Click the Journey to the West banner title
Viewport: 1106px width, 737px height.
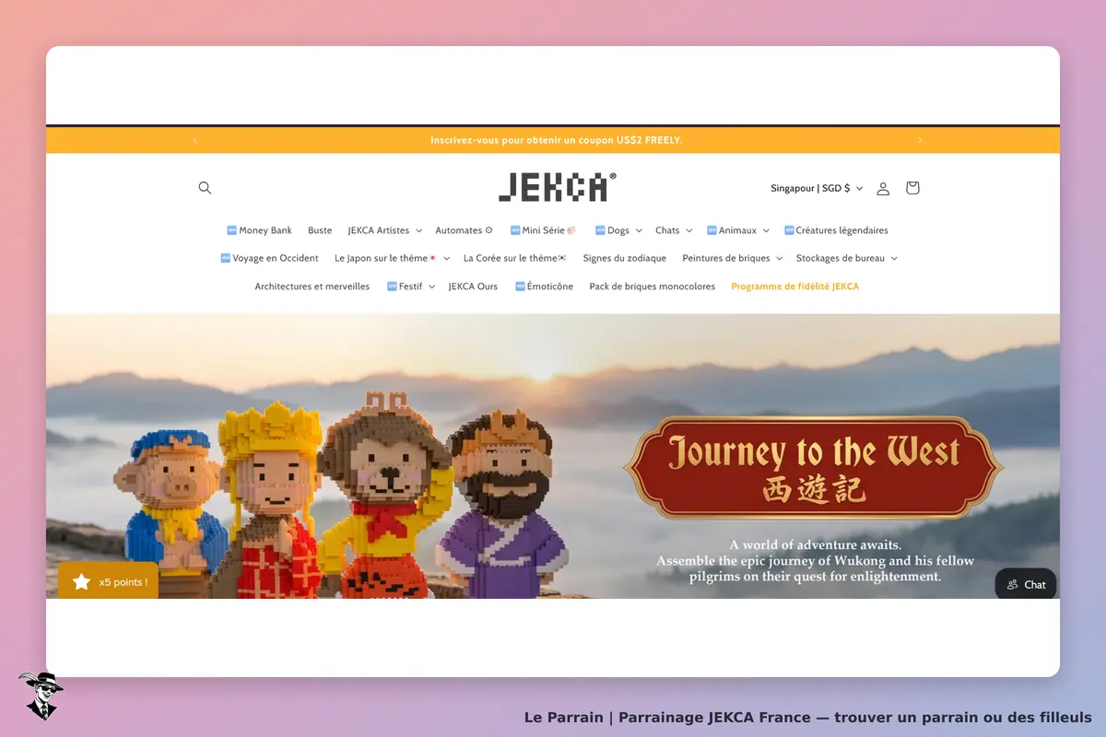[814, 452]
